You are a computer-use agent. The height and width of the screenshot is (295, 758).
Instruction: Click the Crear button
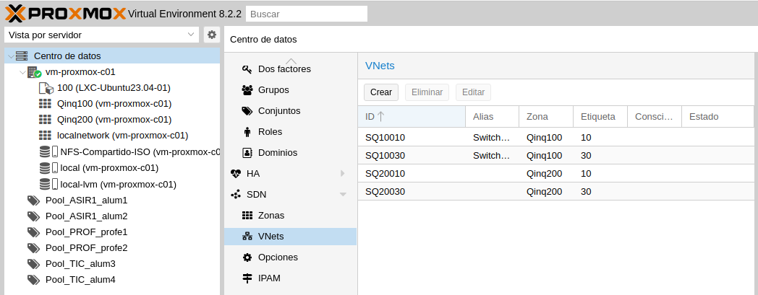(381, 92)
